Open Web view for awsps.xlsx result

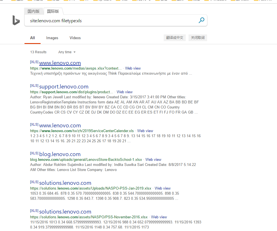click(x=133, y=68)
